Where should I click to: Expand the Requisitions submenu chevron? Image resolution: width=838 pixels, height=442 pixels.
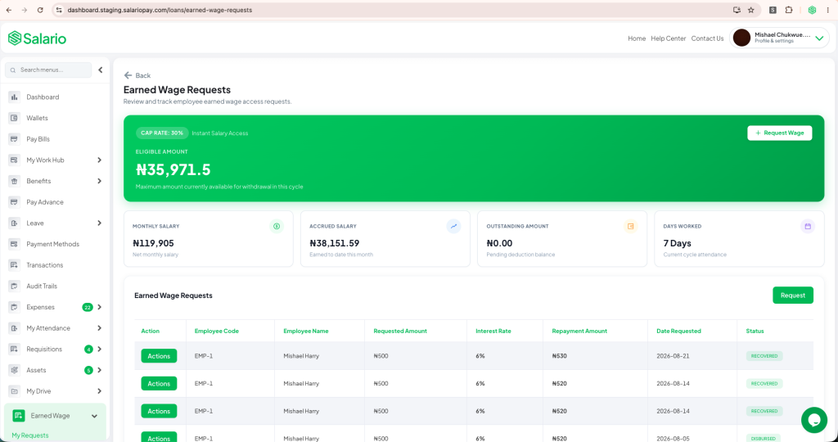(x=99, y=349)
